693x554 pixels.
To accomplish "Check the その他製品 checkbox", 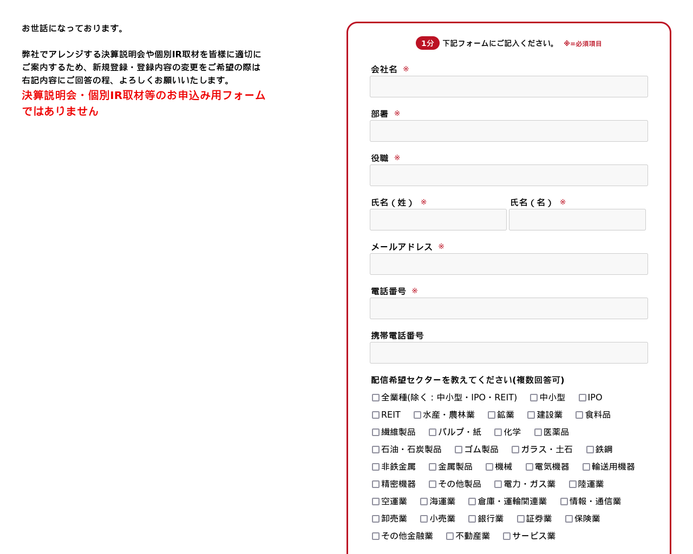I will click(433, 484).
